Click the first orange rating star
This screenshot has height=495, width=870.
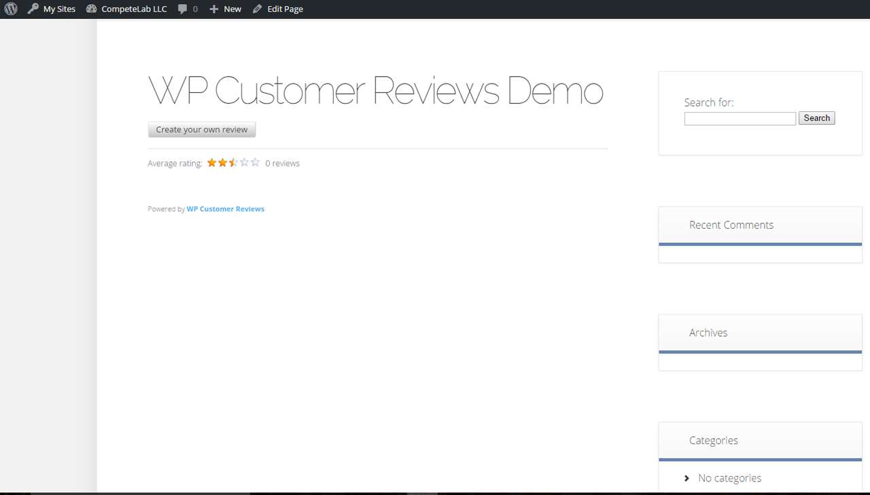tap(211, 162)
